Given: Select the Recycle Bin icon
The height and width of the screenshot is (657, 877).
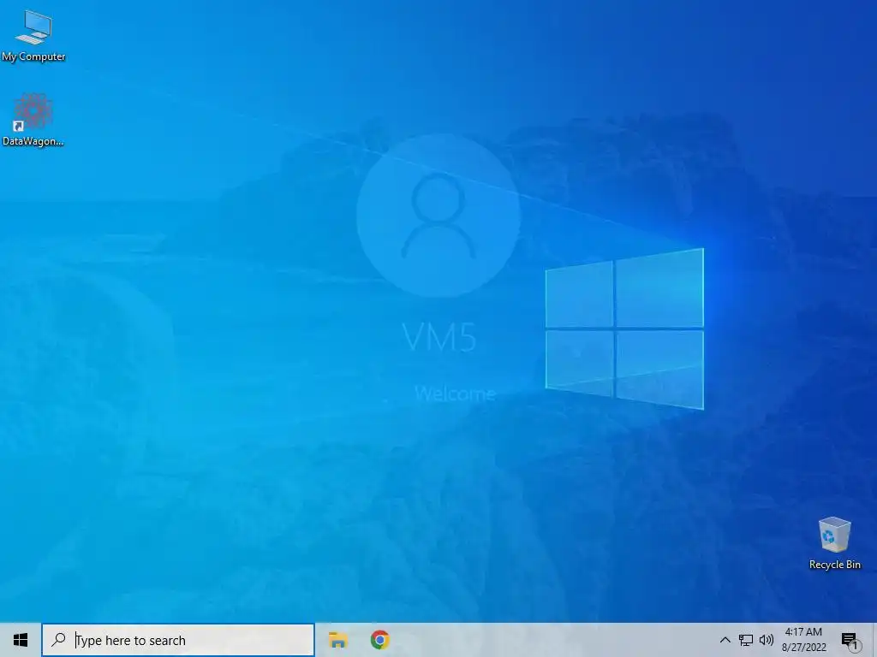Looking at the screenshot, I should 834,543.
